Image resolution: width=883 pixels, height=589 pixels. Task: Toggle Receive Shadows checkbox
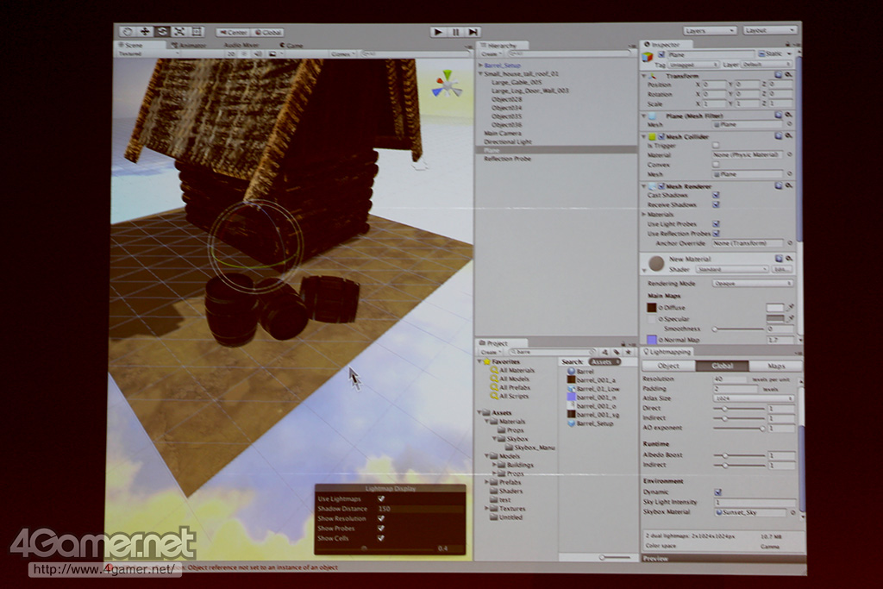[716, 204]
